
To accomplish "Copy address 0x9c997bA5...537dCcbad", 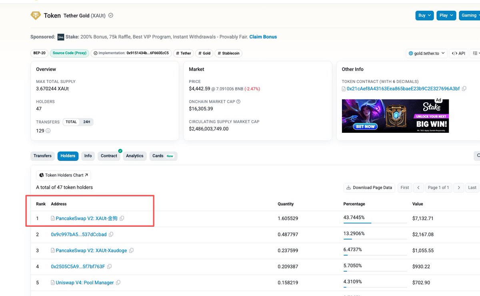I will pos(111,234).
